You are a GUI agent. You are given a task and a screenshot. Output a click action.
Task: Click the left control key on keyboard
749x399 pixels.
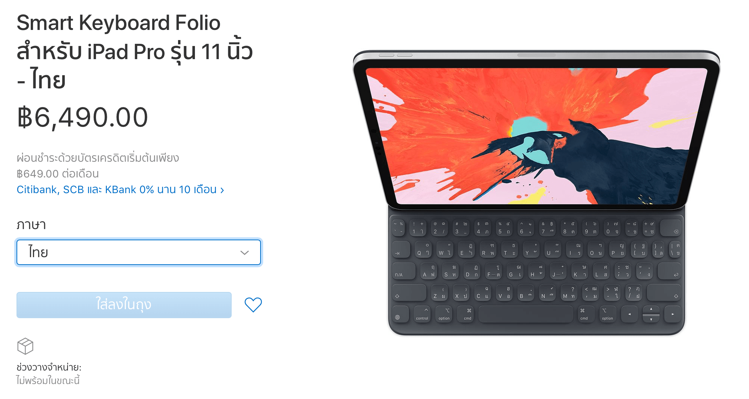click(422, 314)
